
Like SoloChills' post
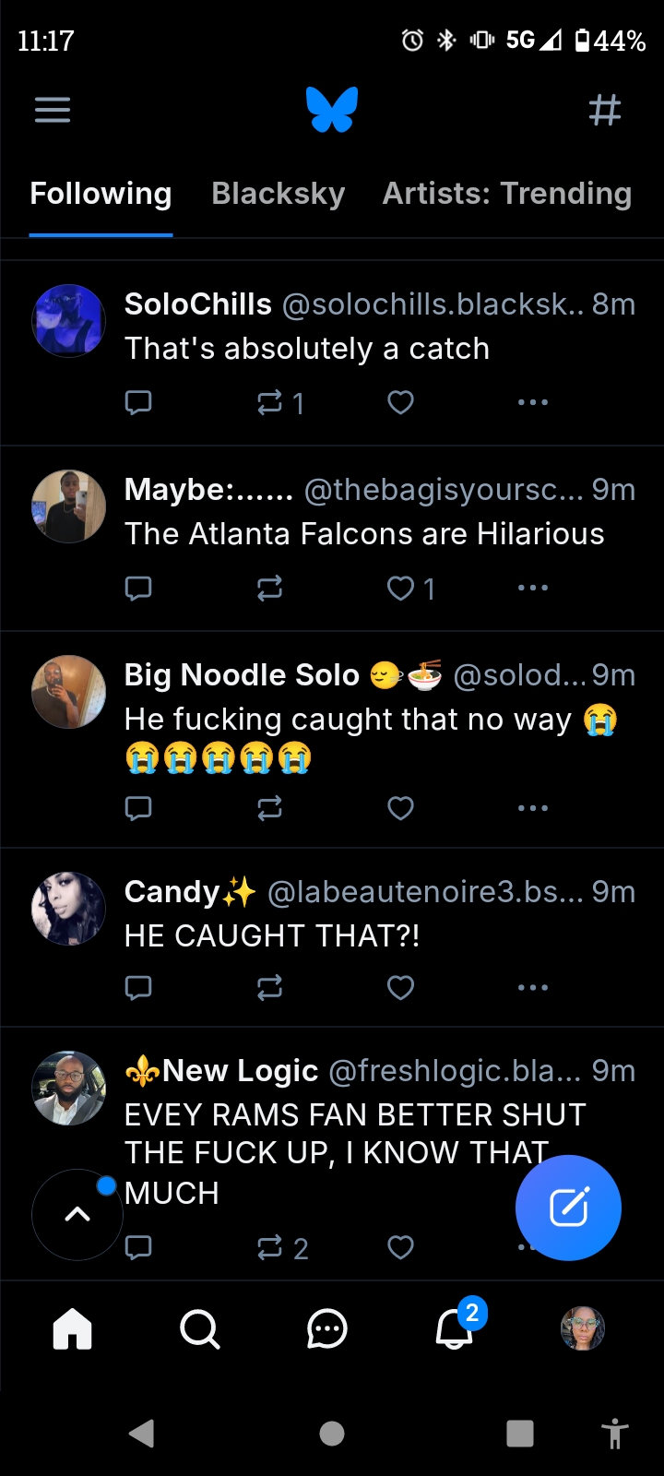400,402
